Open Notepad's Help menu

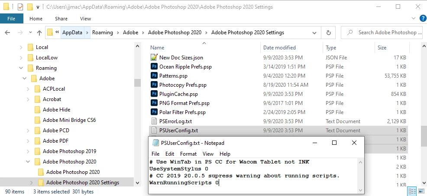coord(225,154)
